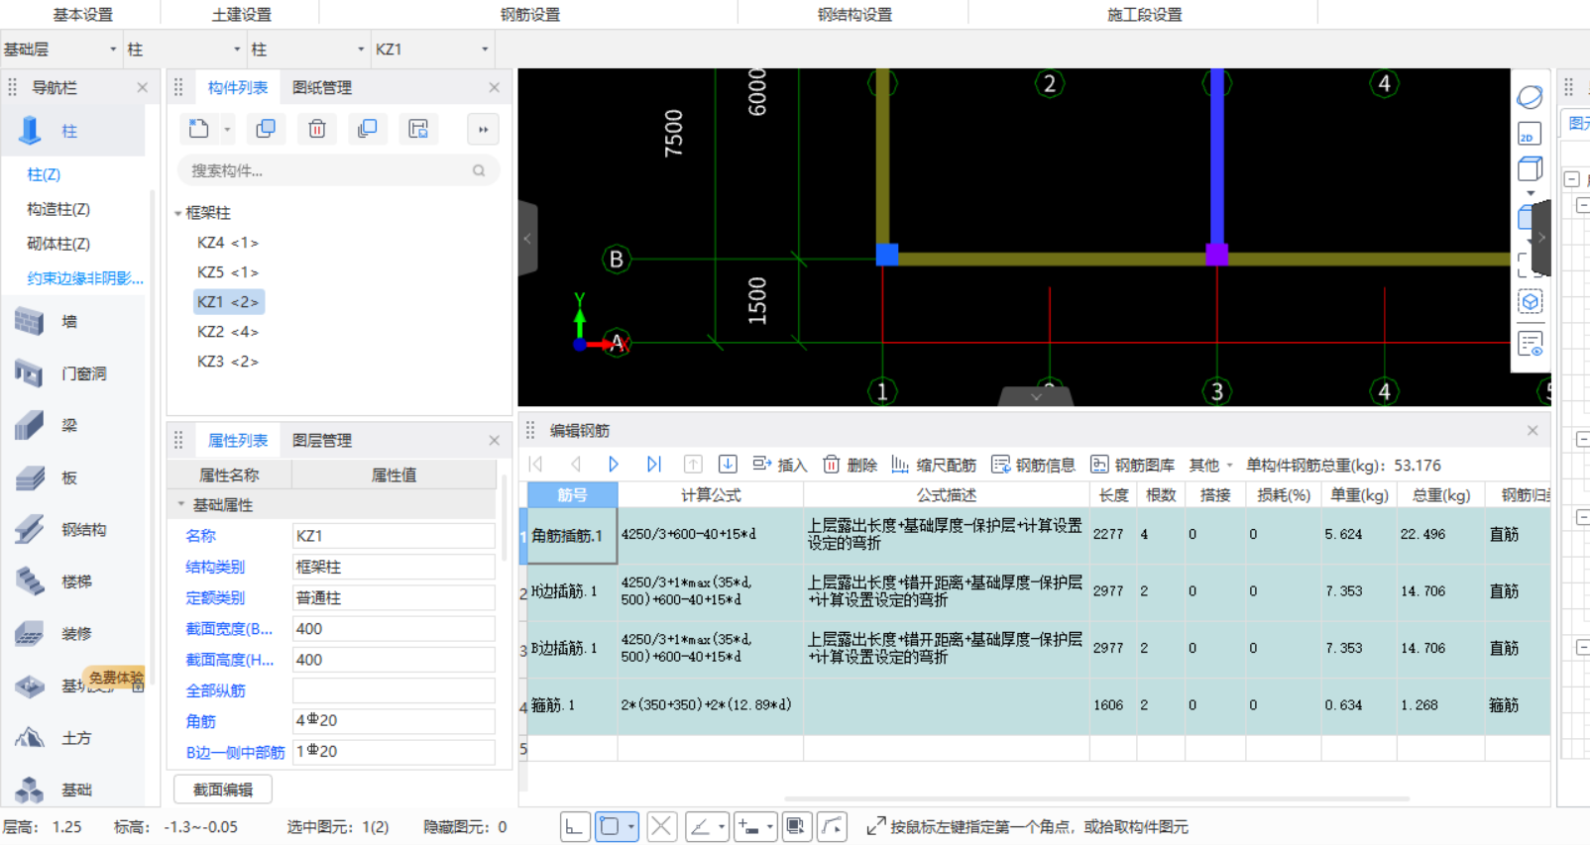Click the trash icon in component list toolbar
Viewport: 1590px width, 845px height.
[x=317, y=129]
